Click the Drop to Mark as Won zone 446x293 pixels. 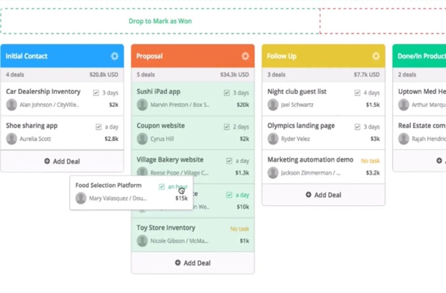pyautogui.click(x=160, y=21)
